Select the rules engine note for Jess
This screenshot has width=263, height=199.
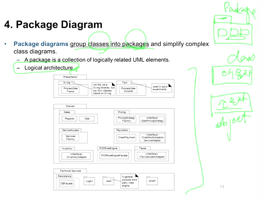point(129,181)
